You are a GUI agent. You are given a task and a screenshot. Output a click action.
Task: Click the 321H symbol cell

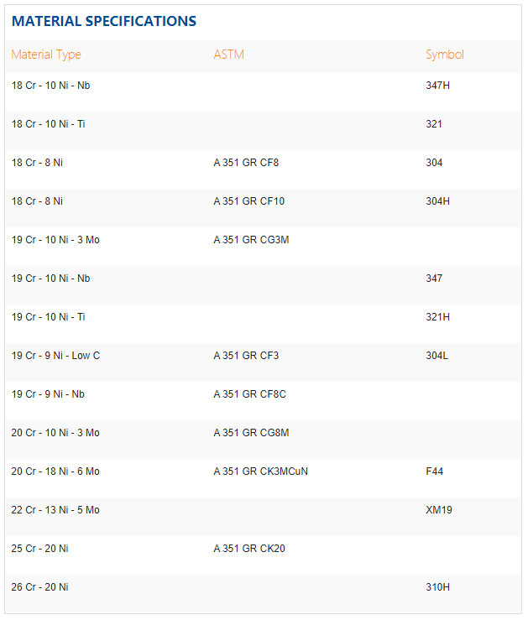point(438,317)
